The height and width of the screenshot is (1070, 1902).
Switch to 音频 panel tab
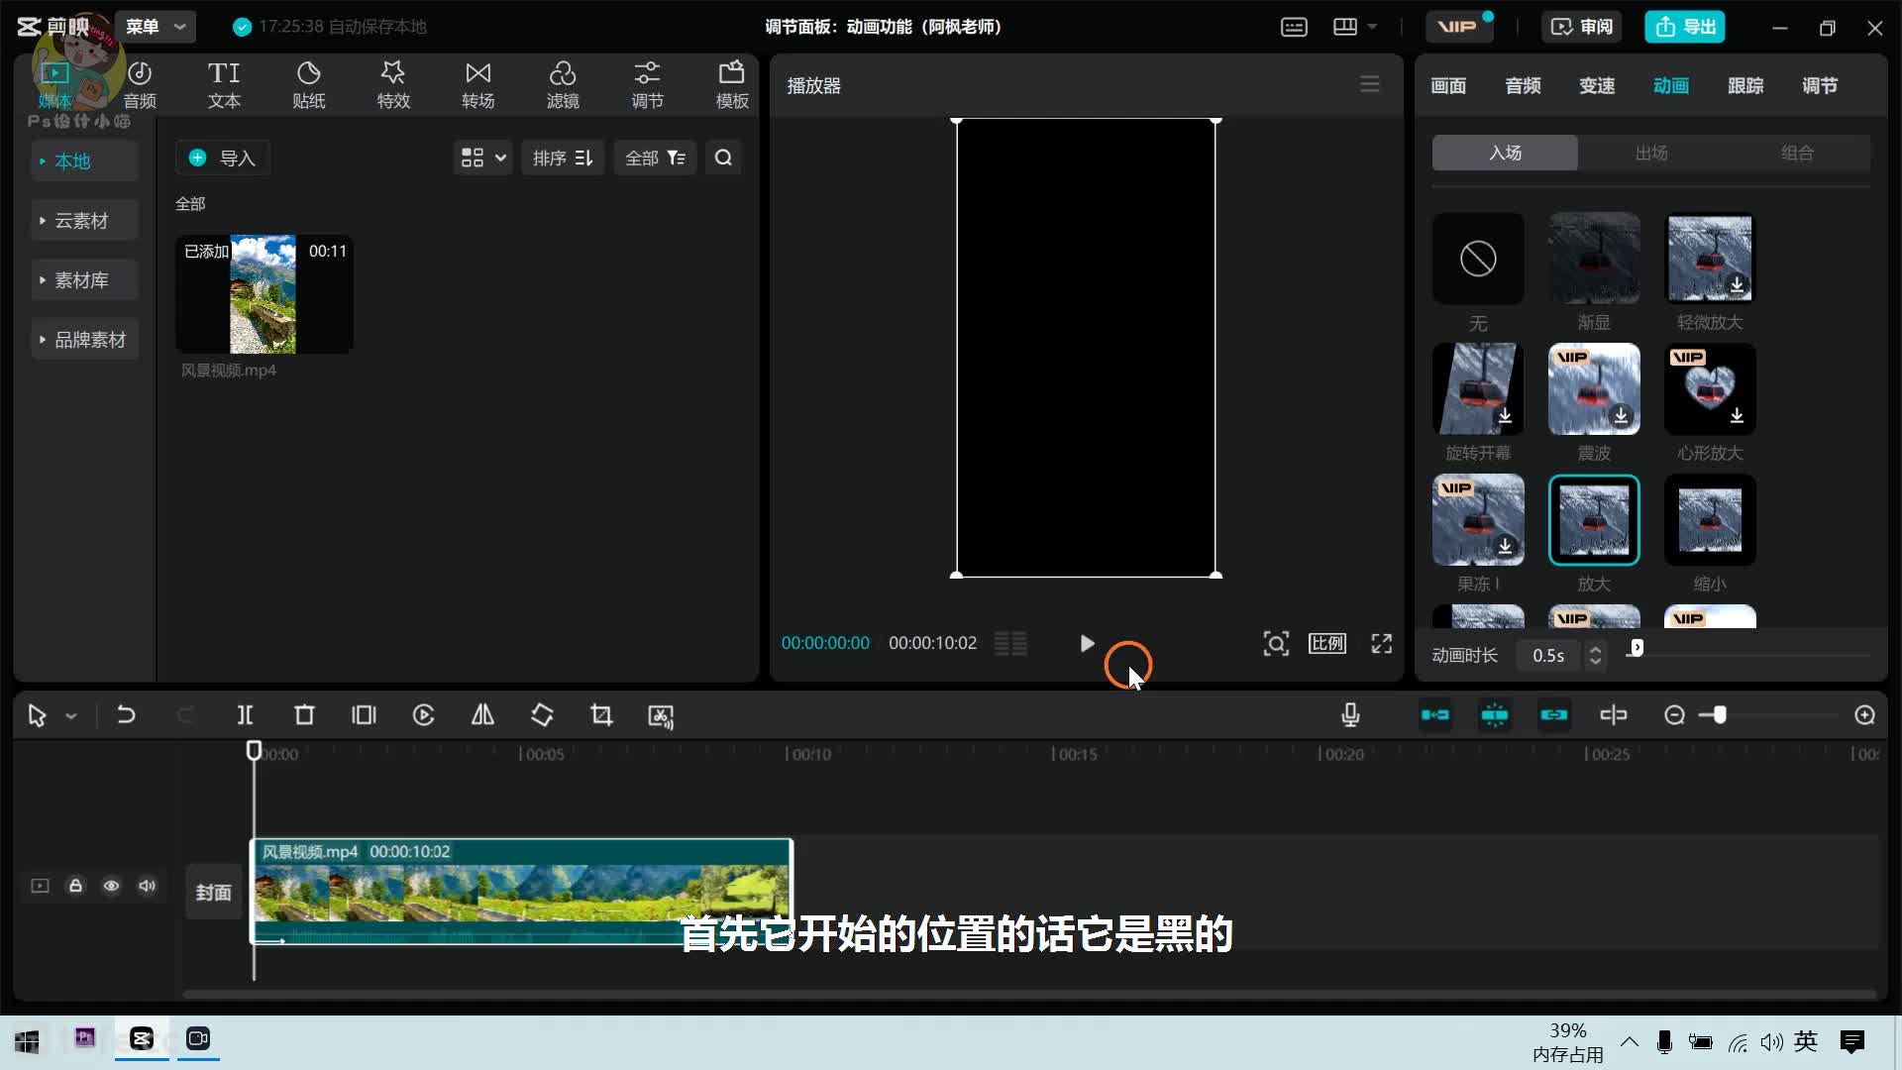(x=1521, y=85)
